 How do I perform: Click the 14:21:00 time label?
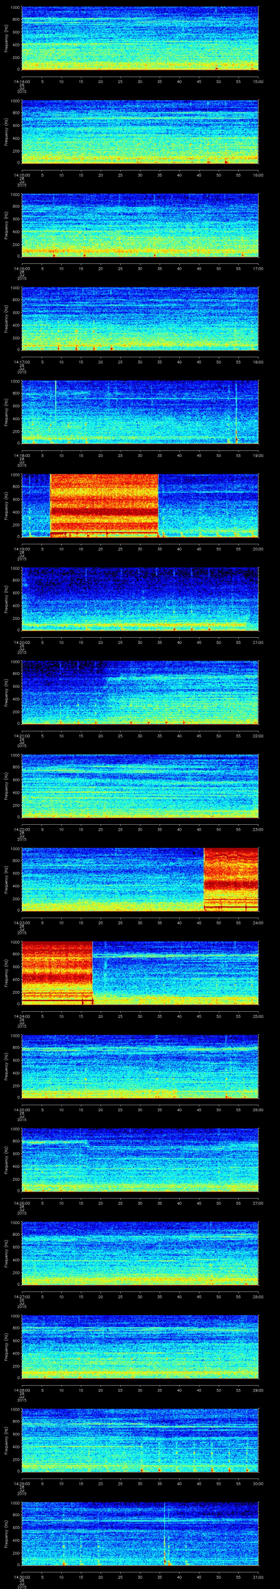pyautogui.click(x=22, y=736)
